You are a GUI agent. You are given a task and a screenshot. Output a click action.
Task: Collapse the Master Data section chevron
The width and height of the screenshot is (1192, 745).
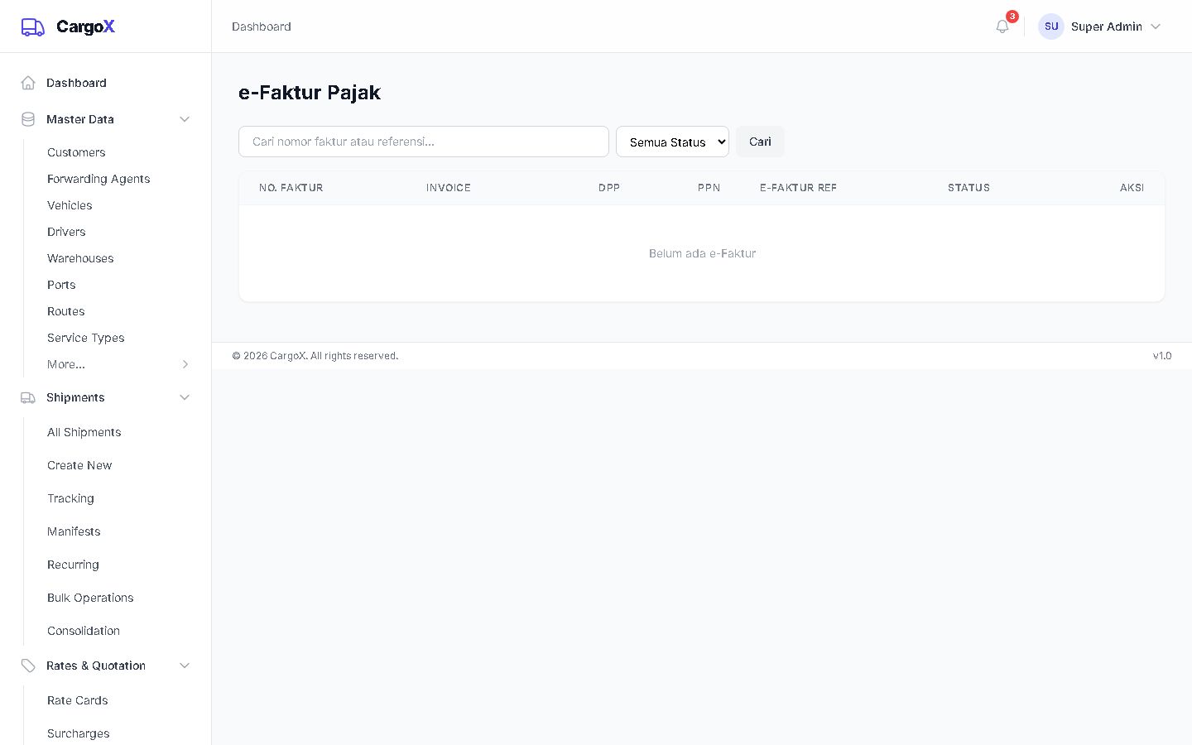185,119
